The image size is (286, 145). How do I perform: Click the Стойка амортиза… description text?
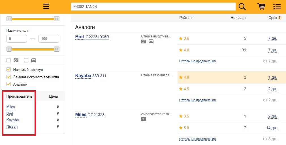156,36
